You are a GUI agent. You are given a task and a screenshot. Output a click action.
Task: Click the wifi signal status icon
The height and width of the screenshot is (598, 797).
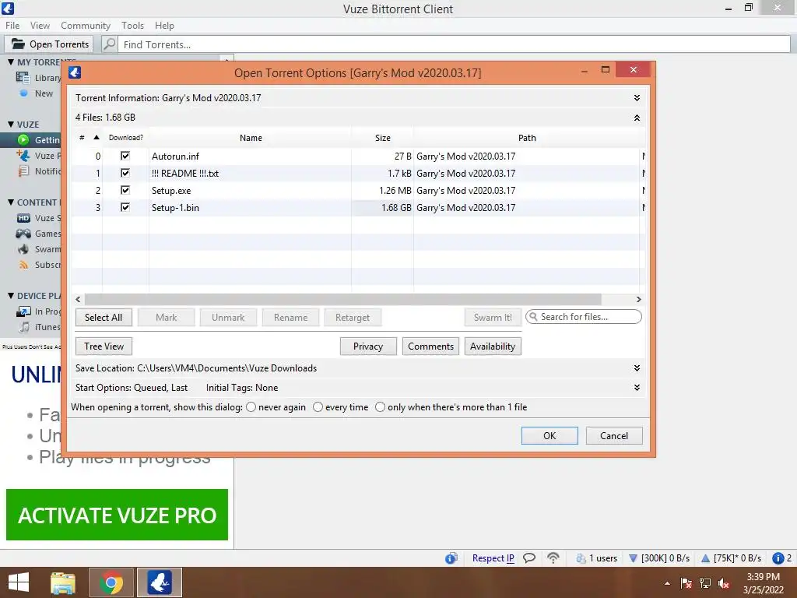pyautogui.click(x=553, y=558)
